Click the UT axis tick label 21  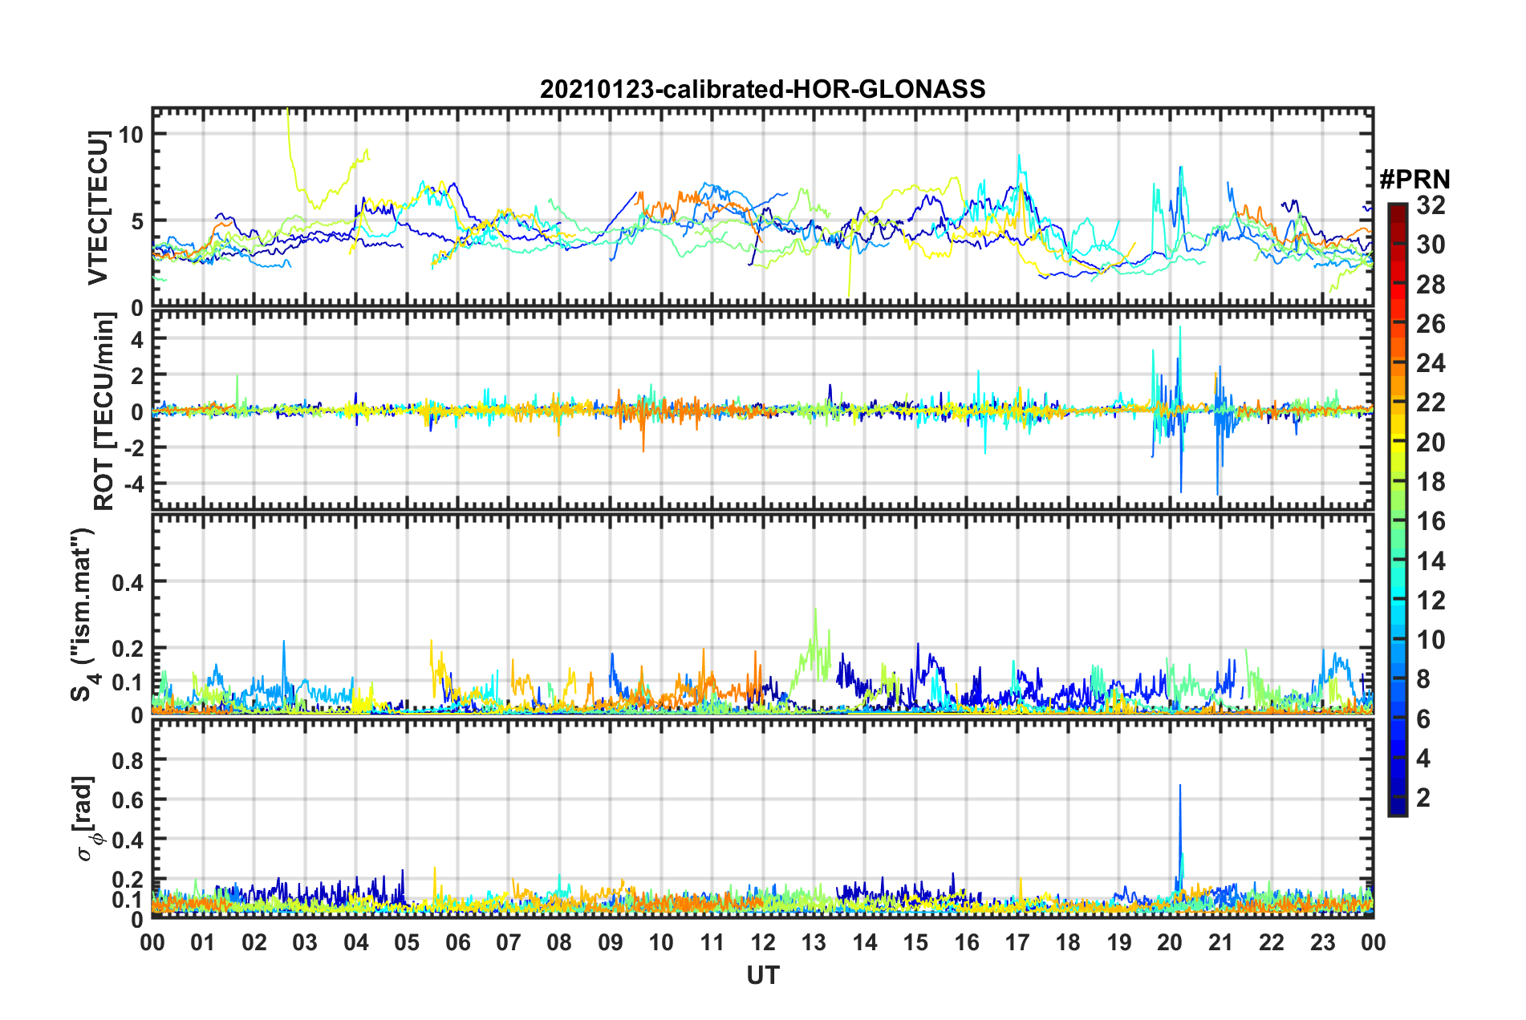click(1221, 941)
